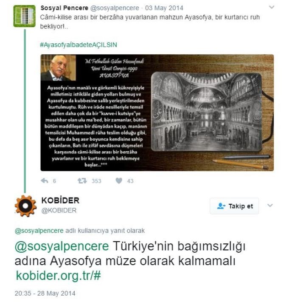
Task: Click the KOBİDER display name
Action: 60,200
